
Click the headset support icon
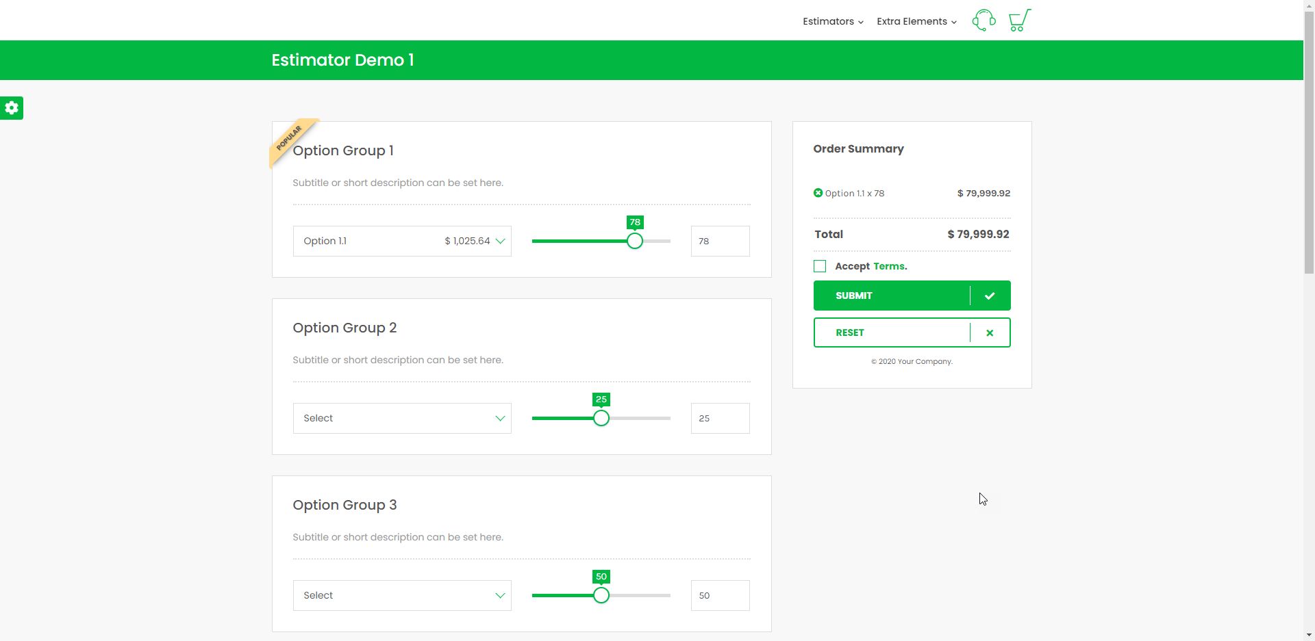984,21
